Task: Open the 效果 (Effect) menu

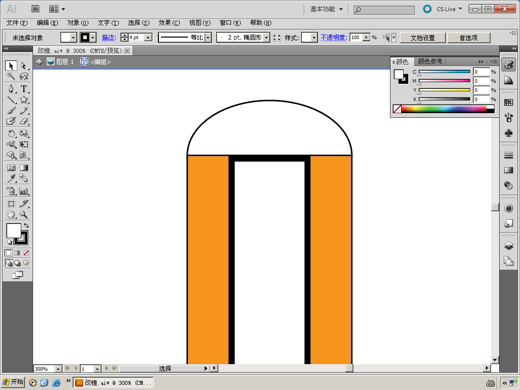Action: 169,23
